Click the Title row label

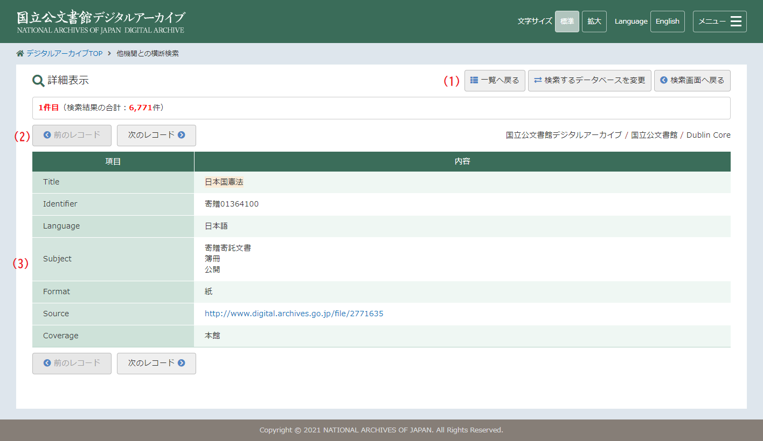51,182
